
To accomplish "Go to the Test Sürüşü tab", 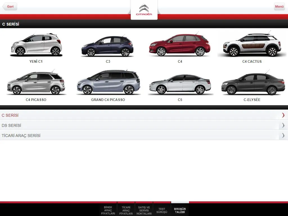I will pos(162,210).
